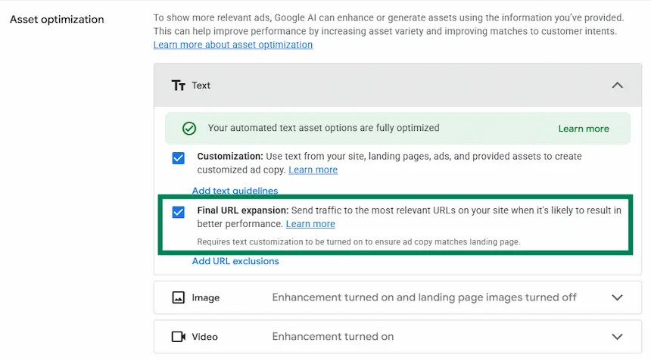The height and width of the screenshot is (361, 651).
Task: Click Learn more in the green optimized banner
Action: tap(583, 129)
